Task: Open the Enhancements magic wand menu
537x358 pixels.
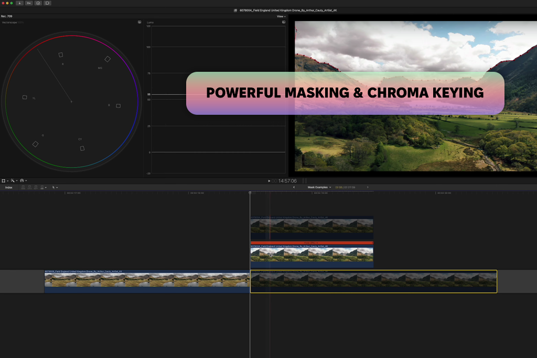Action: [14, 181]
